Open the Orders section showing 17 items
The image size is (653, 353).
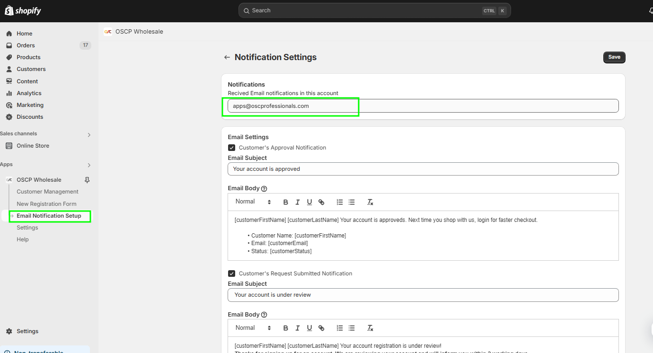(x=27, y=45)
